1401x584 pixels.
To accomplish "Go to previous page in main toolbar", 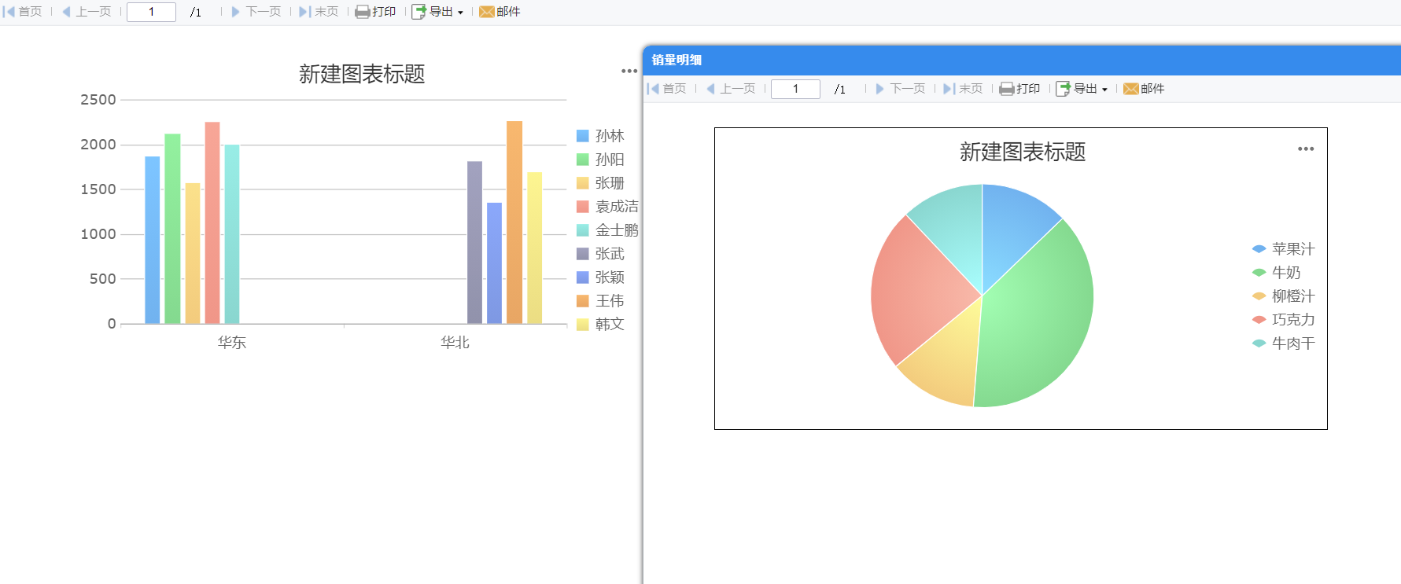I will point(87,12).
